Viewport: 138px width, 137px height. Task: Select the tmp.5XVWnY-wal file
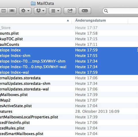click(x=69, y=67)
